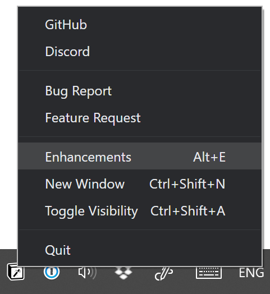
Task: Dismiss menu by clicking white area above
Action: pos(135,3)
